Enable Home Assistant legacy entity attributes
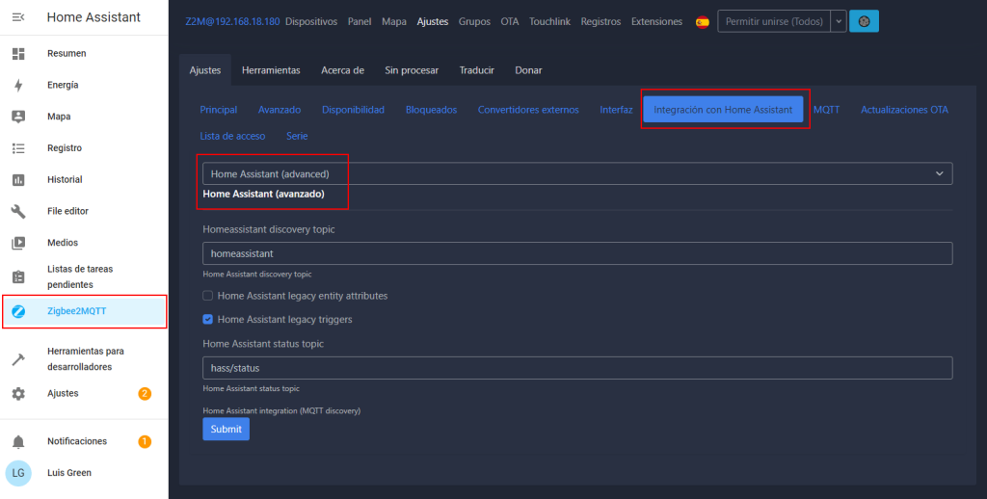987x499 pixels. point(208,296)
